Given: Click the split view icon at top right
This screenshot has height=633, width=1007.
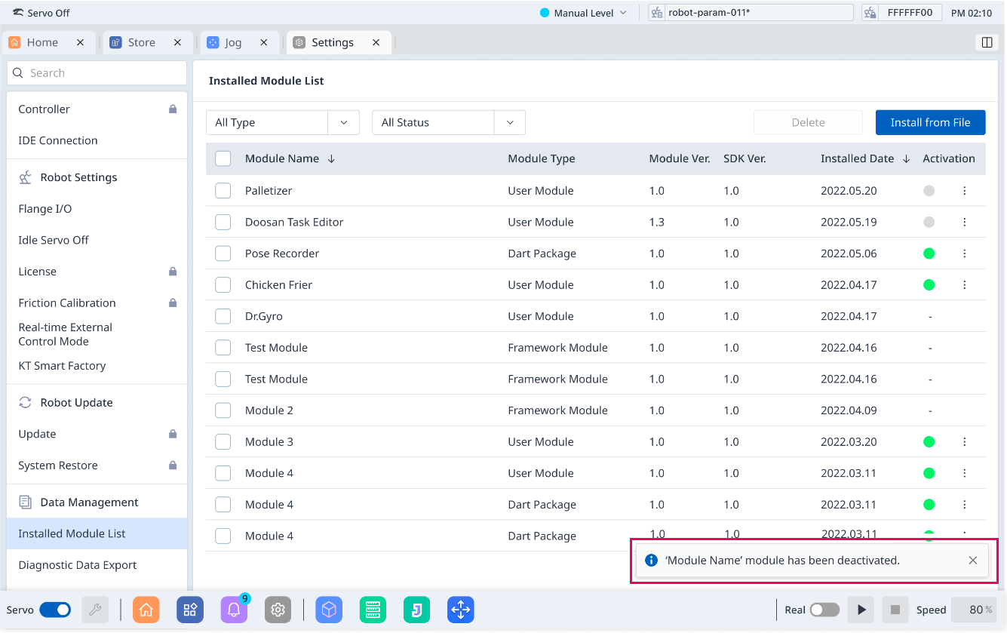Looking at the screenshot, I should tap(986, 42).
